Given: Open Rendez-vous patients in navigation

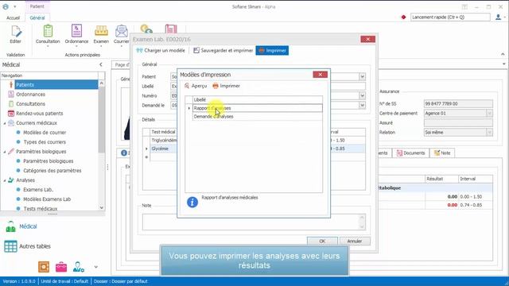Looking at the screenshot, I should point(39,114).
